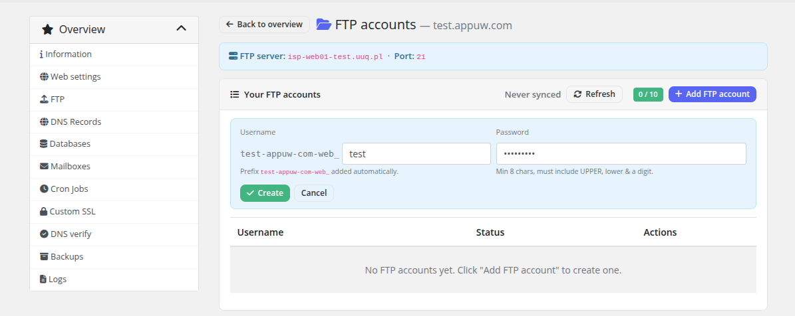Screen dimensions: 795x316
Task: Open Databases in sidebar
Action: 114,144
